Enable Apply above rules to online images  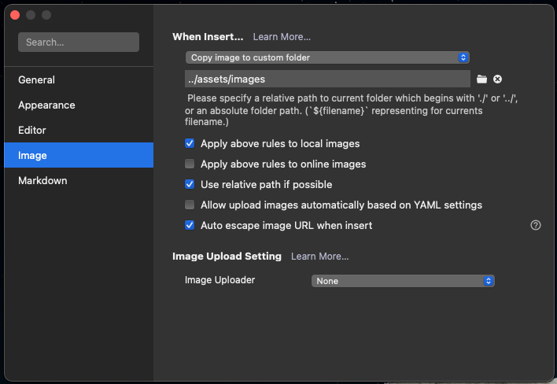pos(190,164)
